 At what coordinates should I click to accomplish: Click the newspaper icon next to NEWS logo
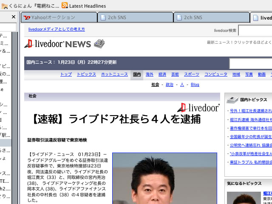pos(99,43)
